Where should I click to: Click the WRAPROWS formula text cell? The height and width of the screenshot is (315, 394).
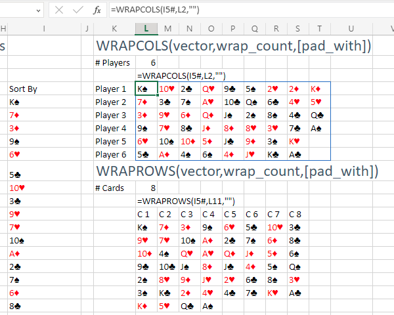point(186,201)
